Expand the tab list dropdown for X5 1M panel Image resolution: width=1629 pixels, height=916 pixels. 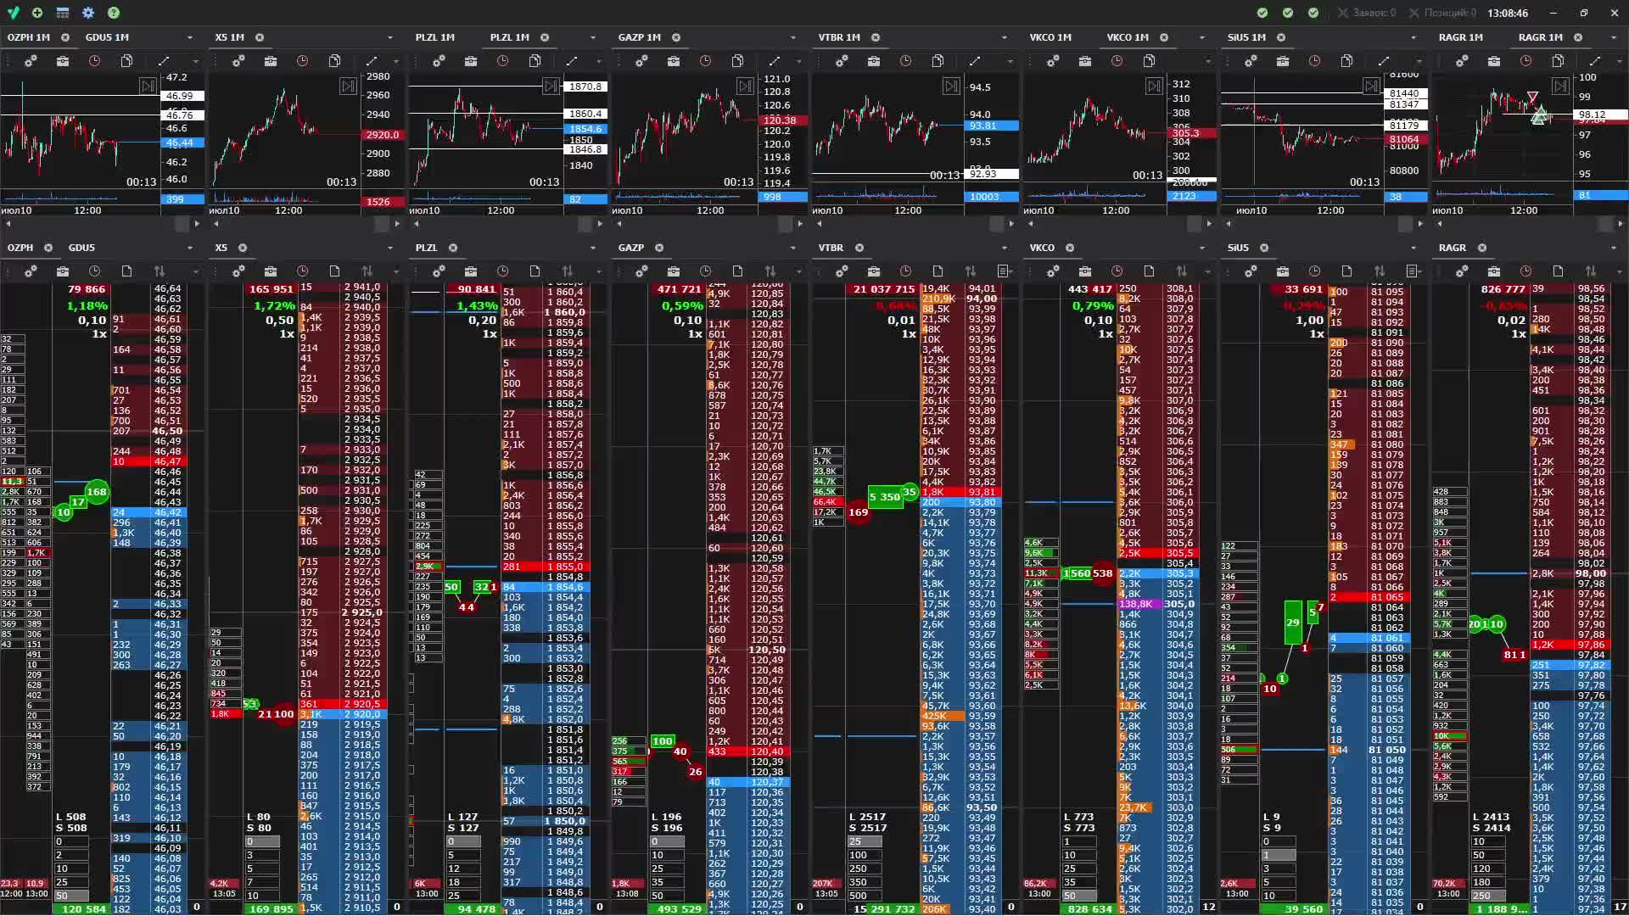[389, 37]
